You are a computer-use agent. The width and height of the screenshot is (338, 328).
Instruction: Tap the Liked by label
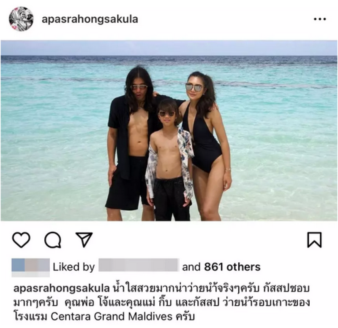74,267
